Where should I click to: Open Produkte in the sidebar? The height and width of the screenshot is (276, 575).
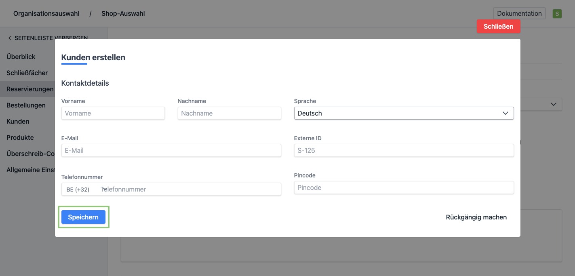click(20, 138)
